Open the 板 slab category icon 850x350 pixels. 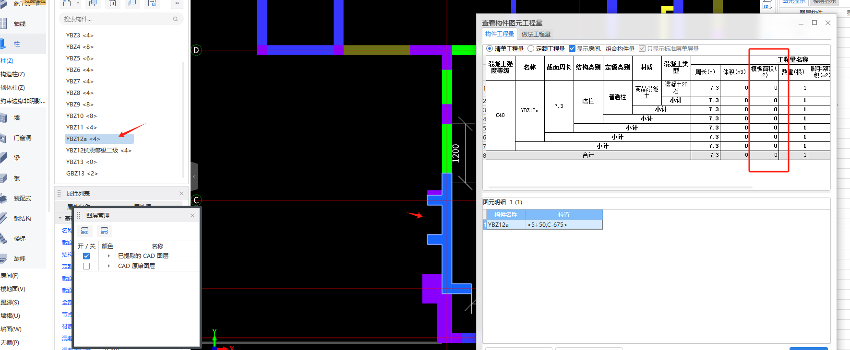click(x=4, y=178)
